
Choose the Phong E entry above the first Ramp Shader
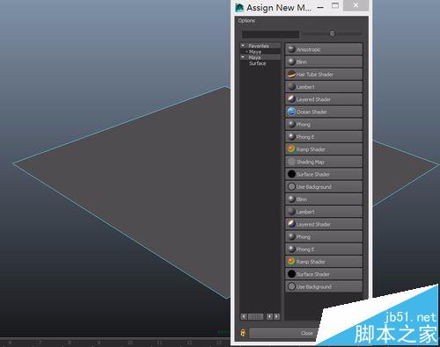[x=324, y=137]
